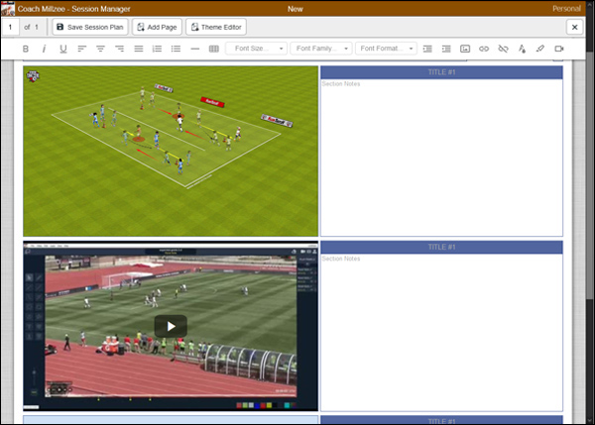
Task: Center align the text
Action: click(100, 49)
